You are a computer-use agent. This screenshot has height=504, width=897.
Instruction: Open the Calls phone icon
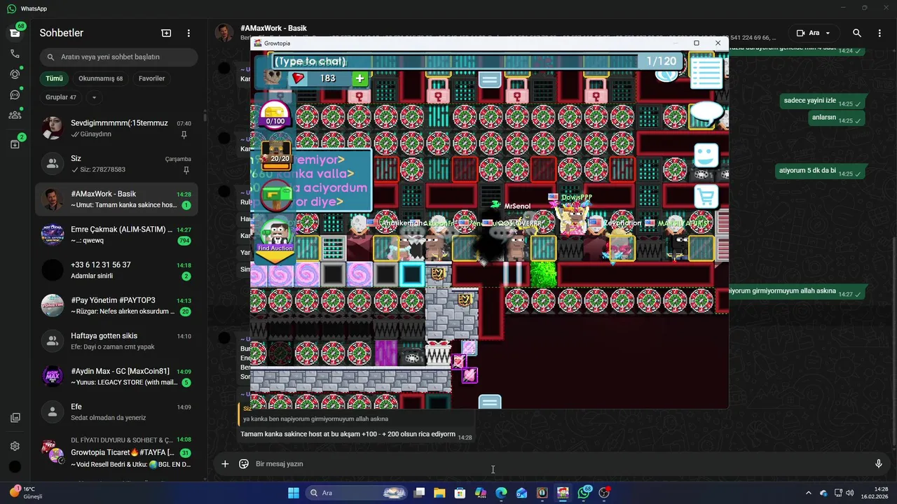(x=15, y=53)
